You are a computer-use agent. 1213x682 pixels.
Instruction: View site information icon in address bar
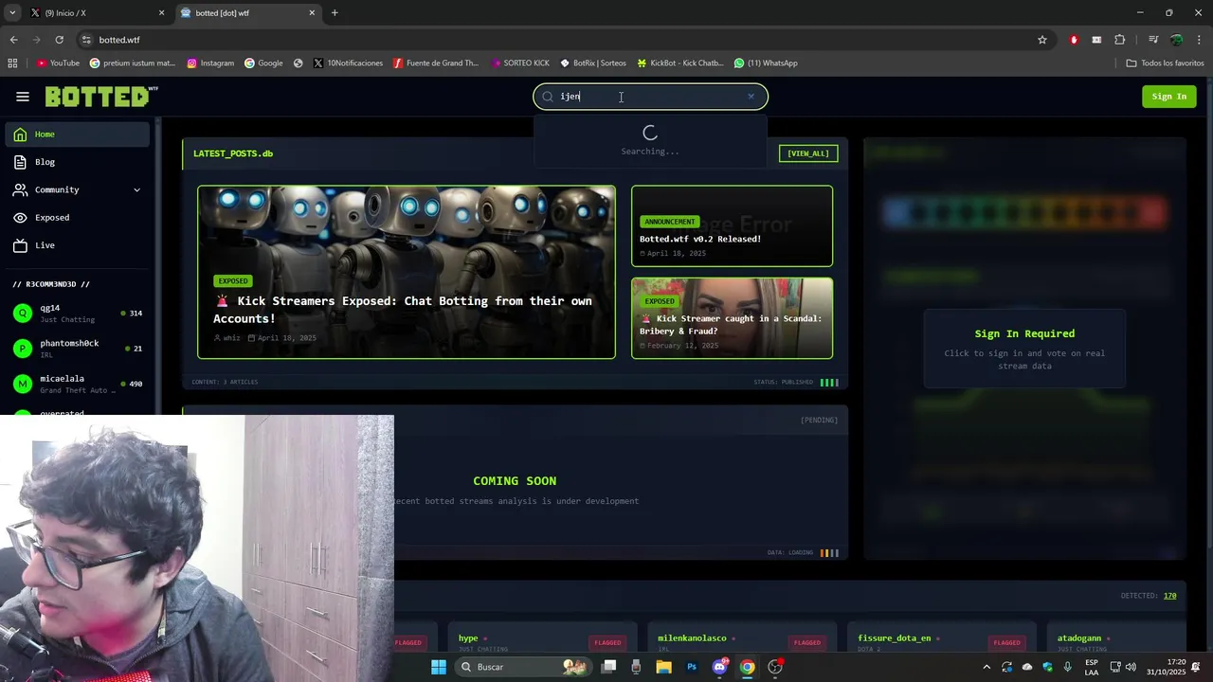[86, 40]
